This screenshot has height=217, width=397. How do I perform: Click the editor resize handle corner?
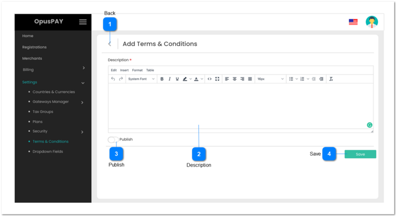pos(371,131)
